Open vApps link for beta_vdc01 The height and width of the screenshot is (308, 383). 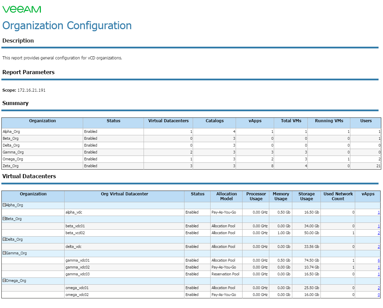tap(379, 226)
